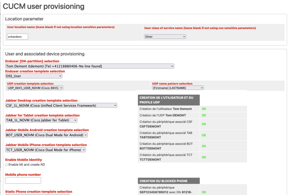Expand the DSS_User enduser template dropdown

click(34, 76)
